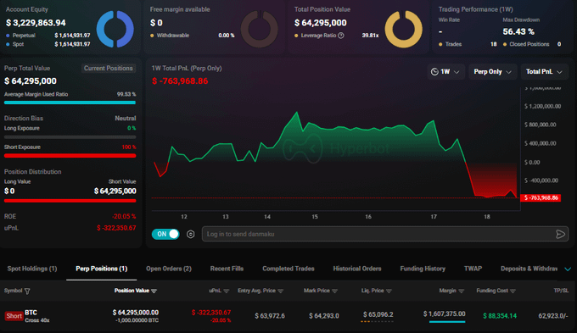Image resolution: width=577 pixels, height=333 pixels.
Task: Switch to Open Orders (2) tab
Action: (169, 269)
